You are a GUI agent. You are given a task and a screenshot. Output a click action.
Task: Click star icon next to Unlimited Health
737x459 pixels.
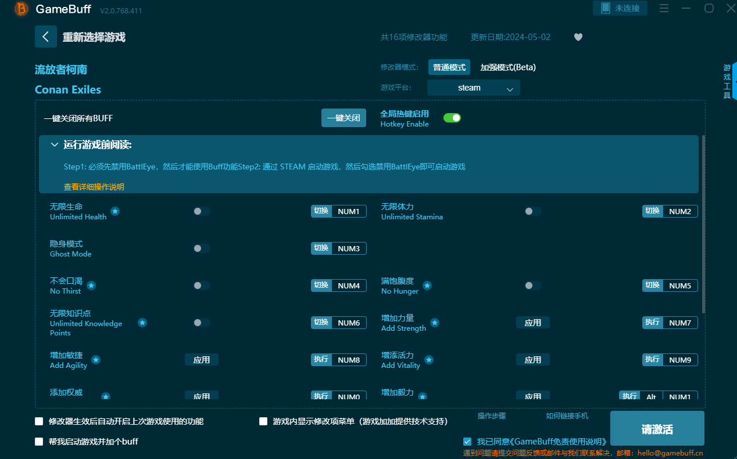[x=115, y=211]
